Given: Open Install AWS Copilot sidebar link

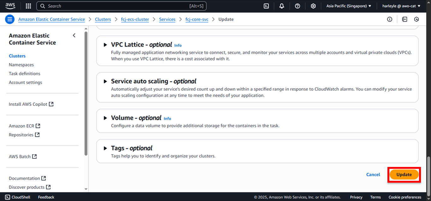Looking at the screenshot, I should (x=28, y=104).
